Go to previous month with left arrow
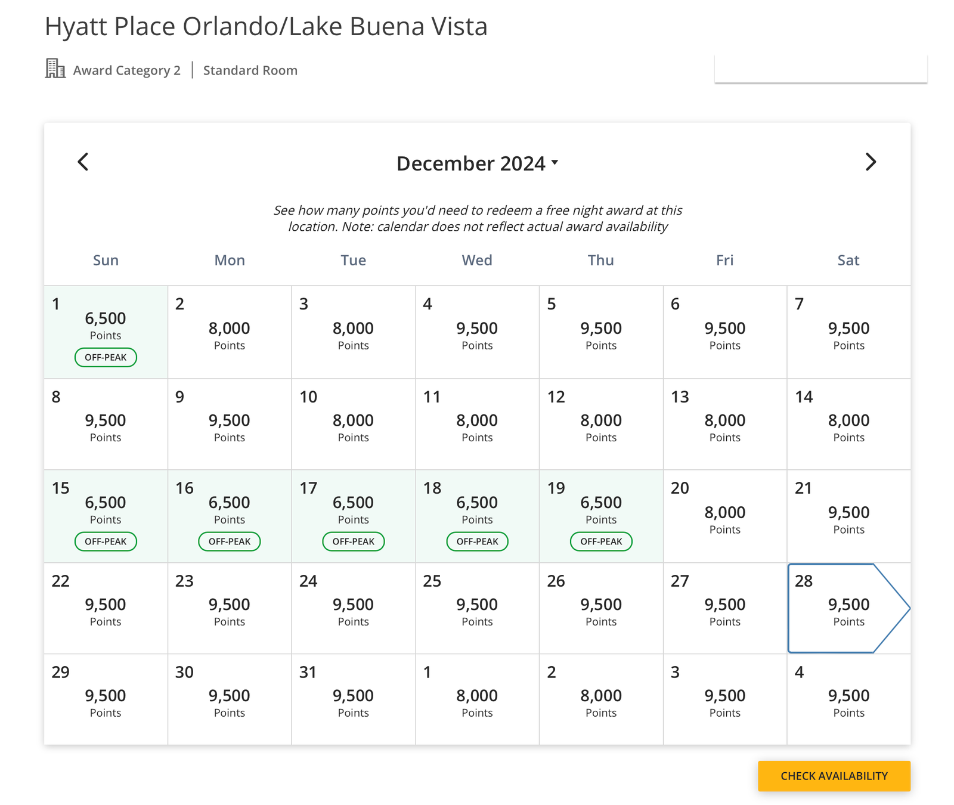The height and width of the screenshot is (805, 954). coord(83,162)
